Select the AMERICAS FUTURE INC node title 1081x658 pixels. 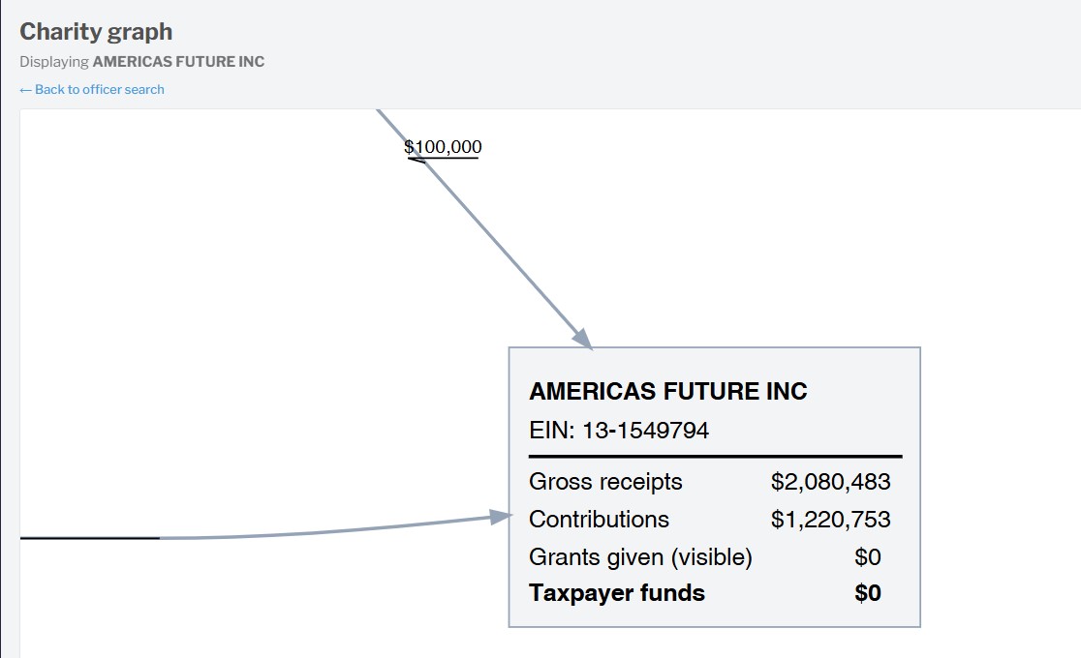click(x=667, y=391)
